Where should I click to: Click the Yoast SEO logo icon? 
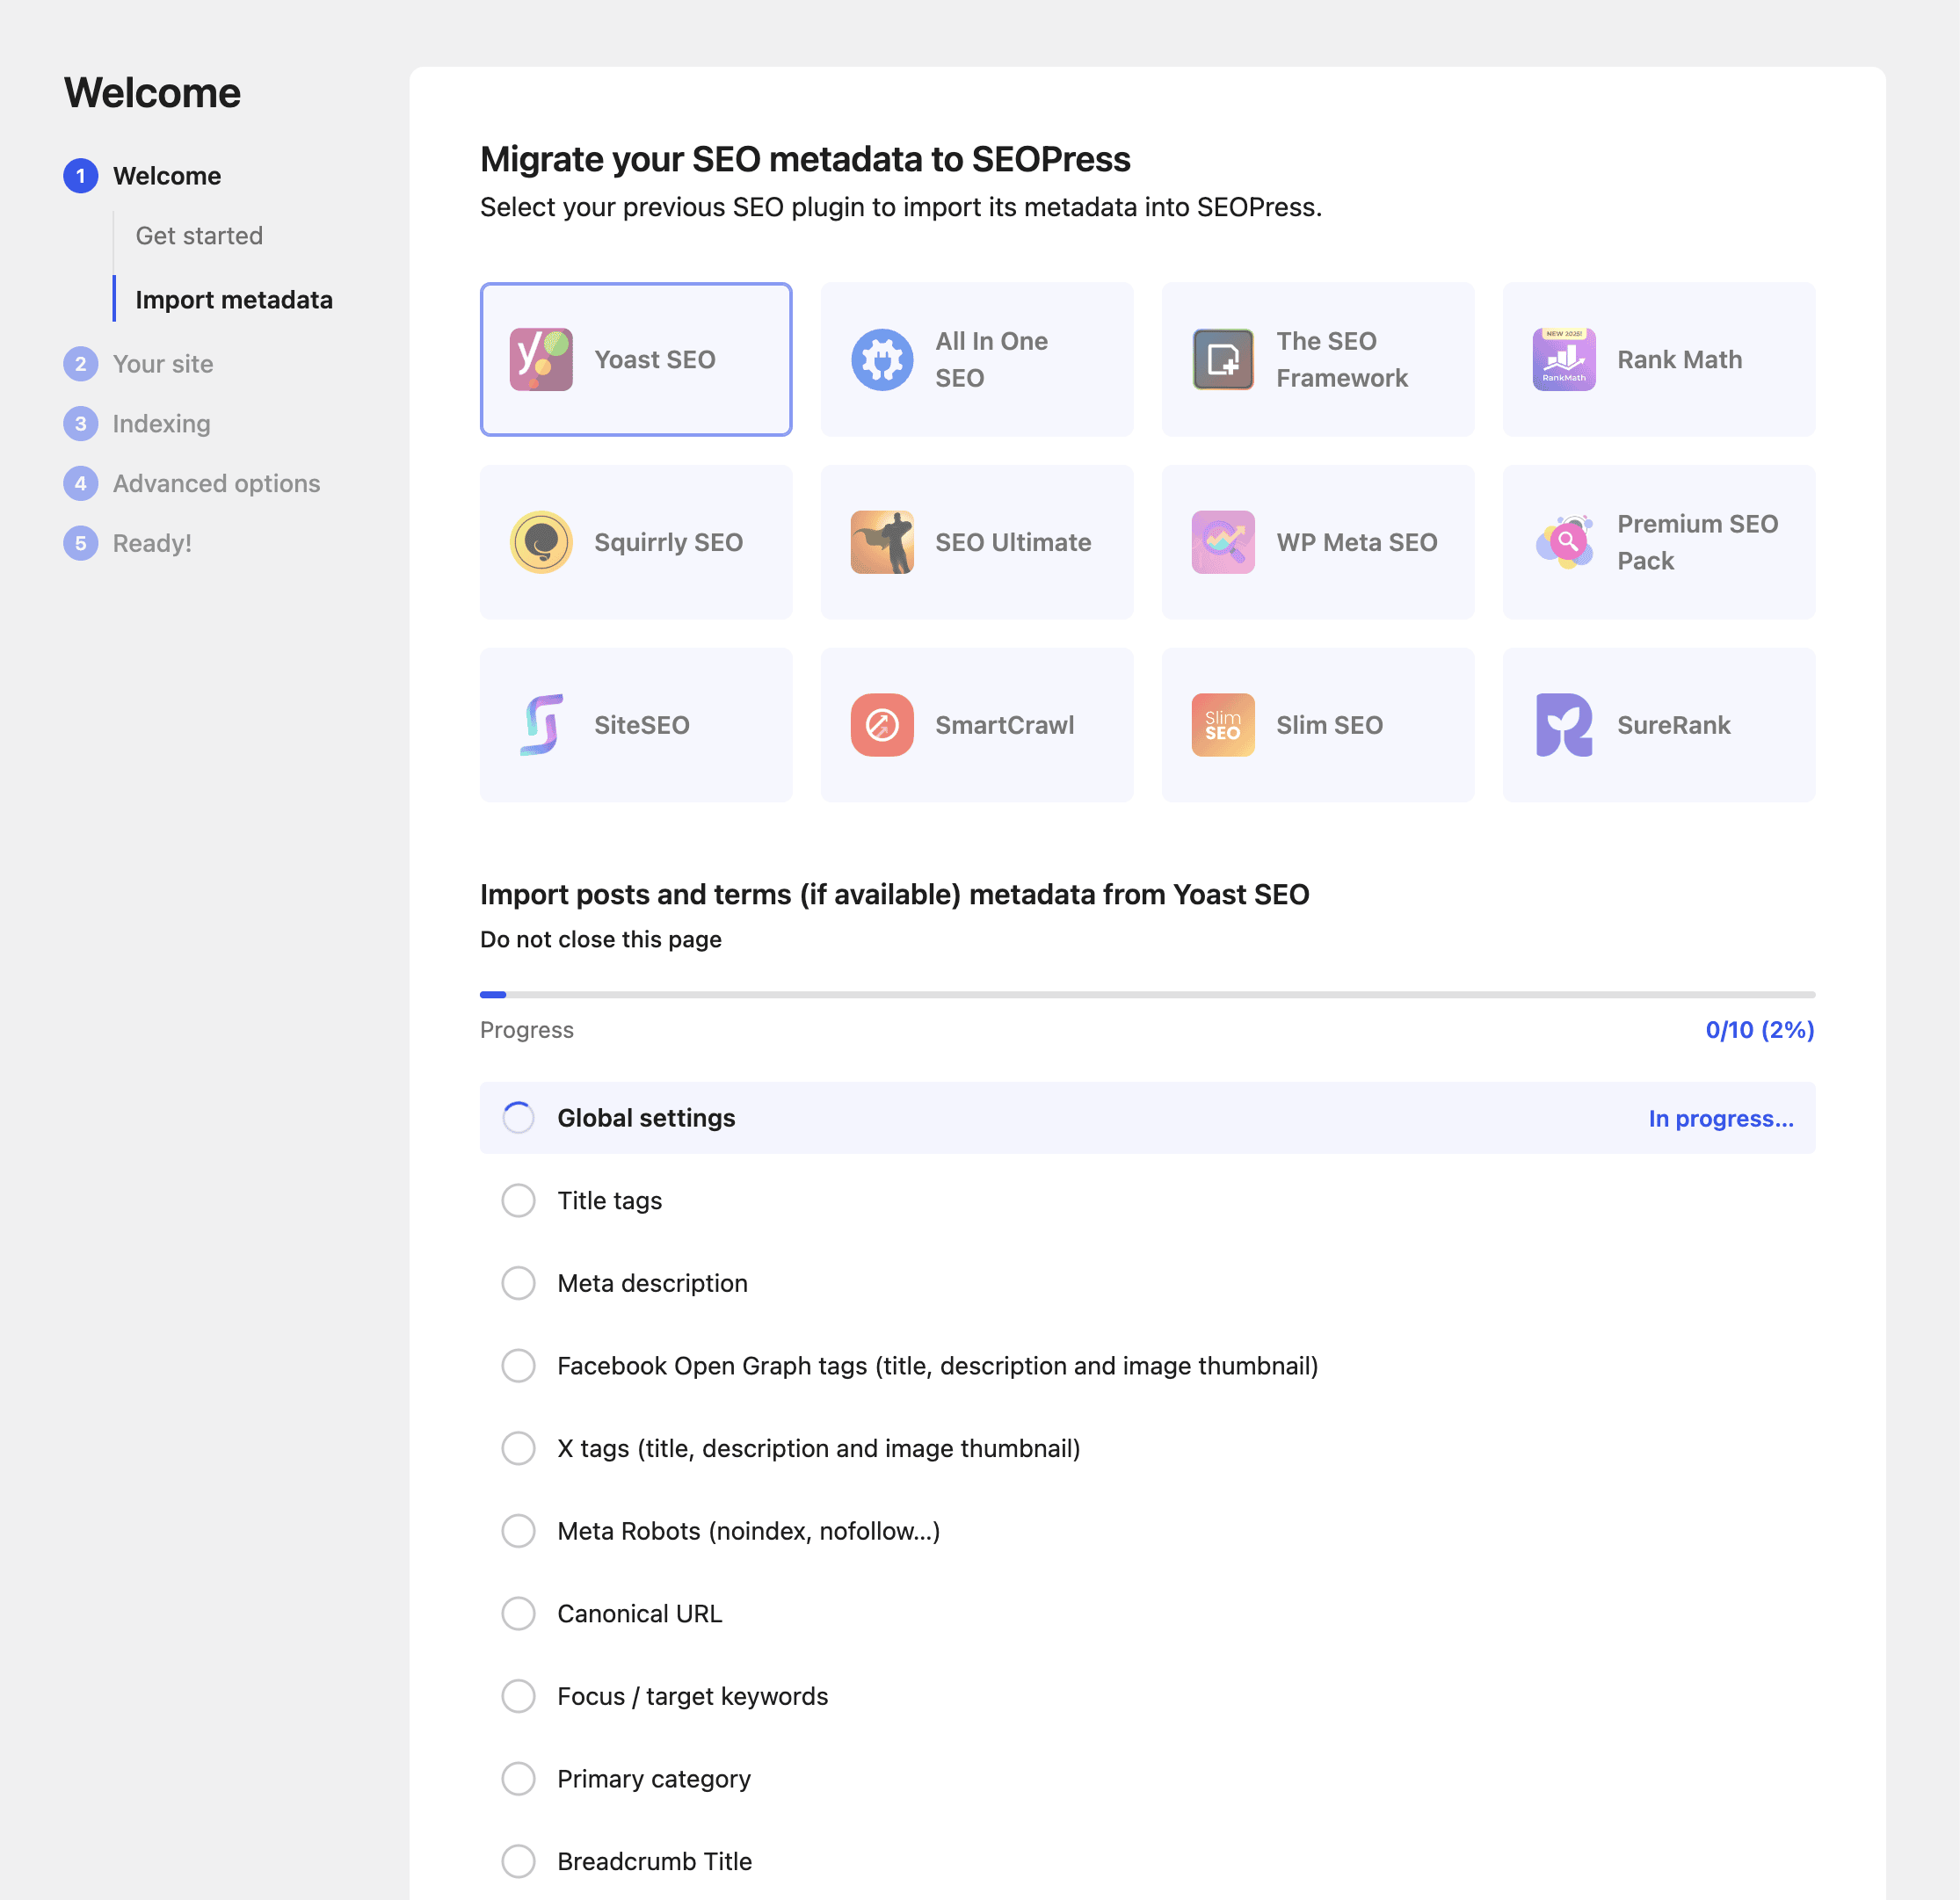click(541, 359)
